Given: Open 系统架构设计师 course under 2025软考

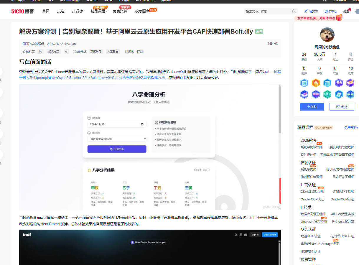Looking at the screenshot, I should [312, 147].
